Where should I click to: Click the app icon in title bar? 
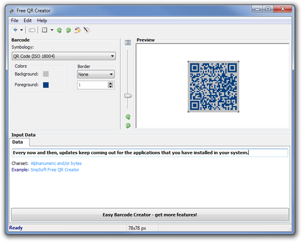[x=12, y=11]
